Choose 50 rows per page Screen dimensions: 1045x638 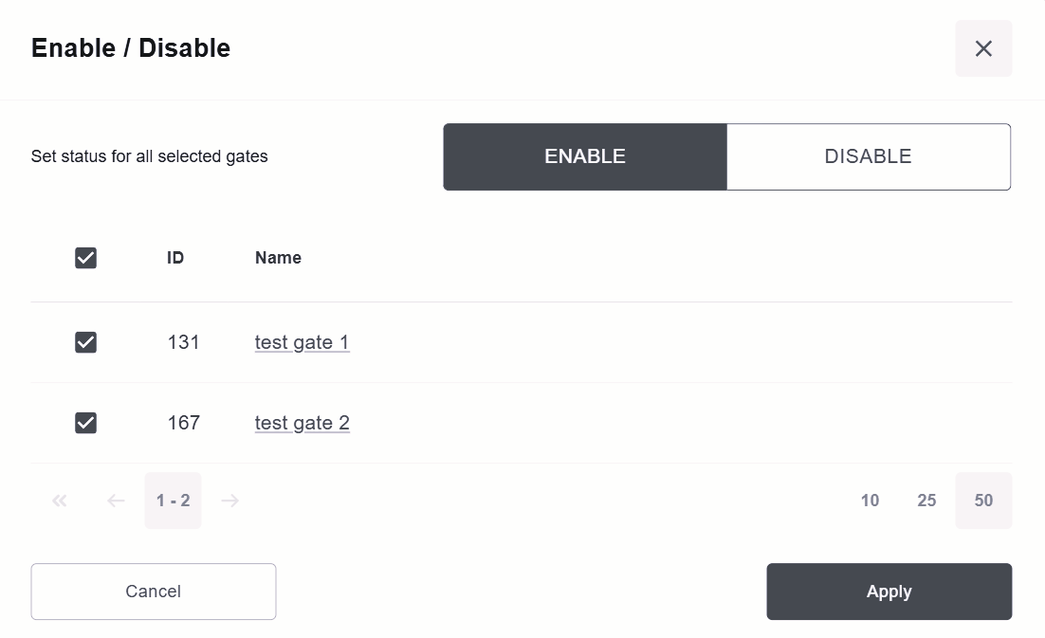coord(983,501)
